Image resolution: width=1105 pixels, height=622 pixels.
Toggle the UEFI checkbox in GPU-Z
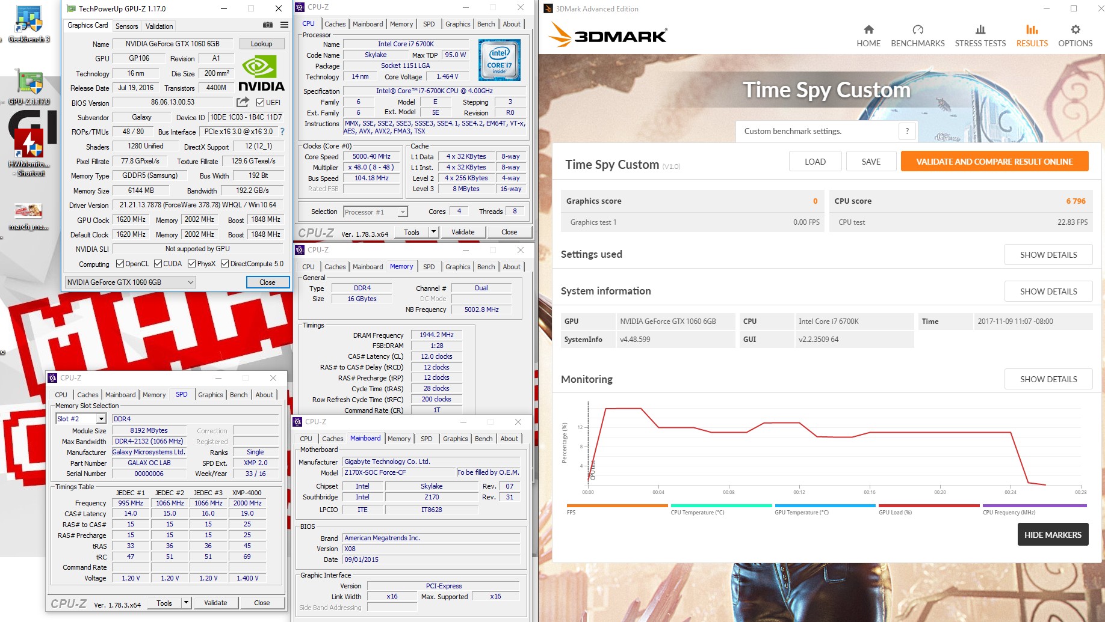(261, 103)
